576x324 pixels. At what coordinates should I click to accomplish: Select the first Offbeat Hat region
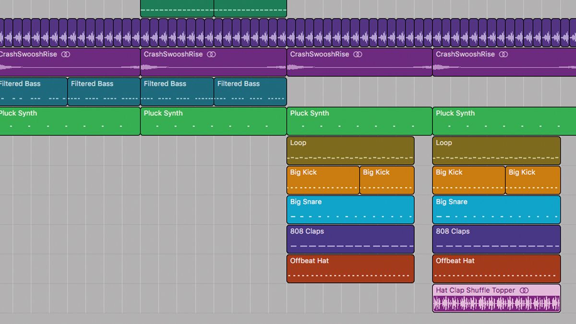pos(350,268)
